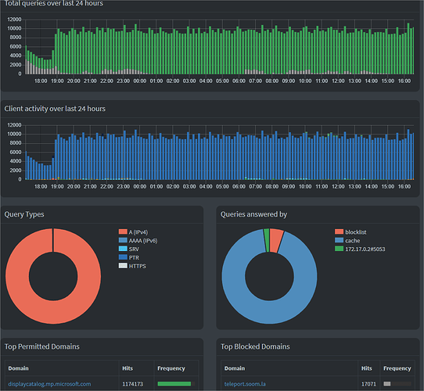Image resolution: width=424 pixels, height=391 pixels.
Task: Open the teleport.soom.la blocked domain link
Action: coord(245,384)
